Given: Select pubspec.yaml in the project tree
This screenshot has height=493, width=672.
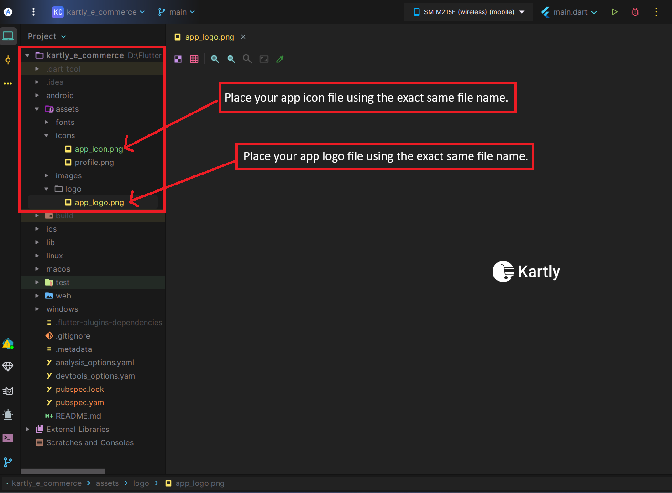Looking at the screenshot, I should pos(81,402).
